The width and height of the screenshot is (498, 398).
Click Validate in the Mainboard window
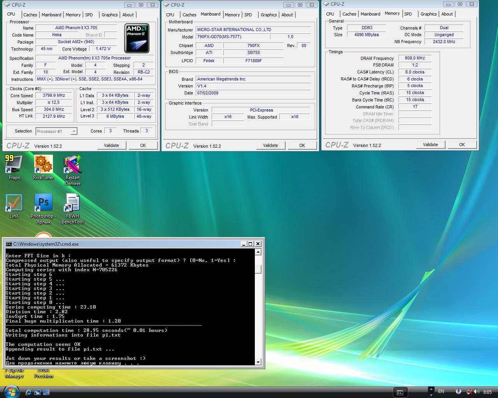270,145
